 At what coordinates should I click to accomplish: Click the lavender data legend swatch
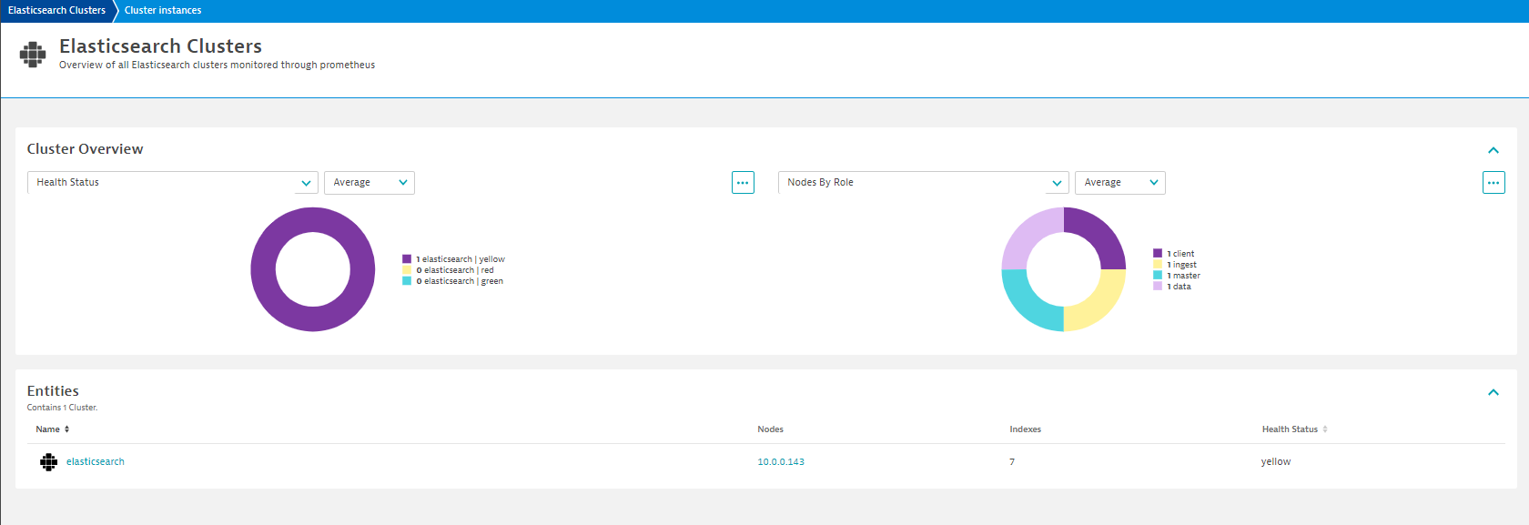(1158, 287)
